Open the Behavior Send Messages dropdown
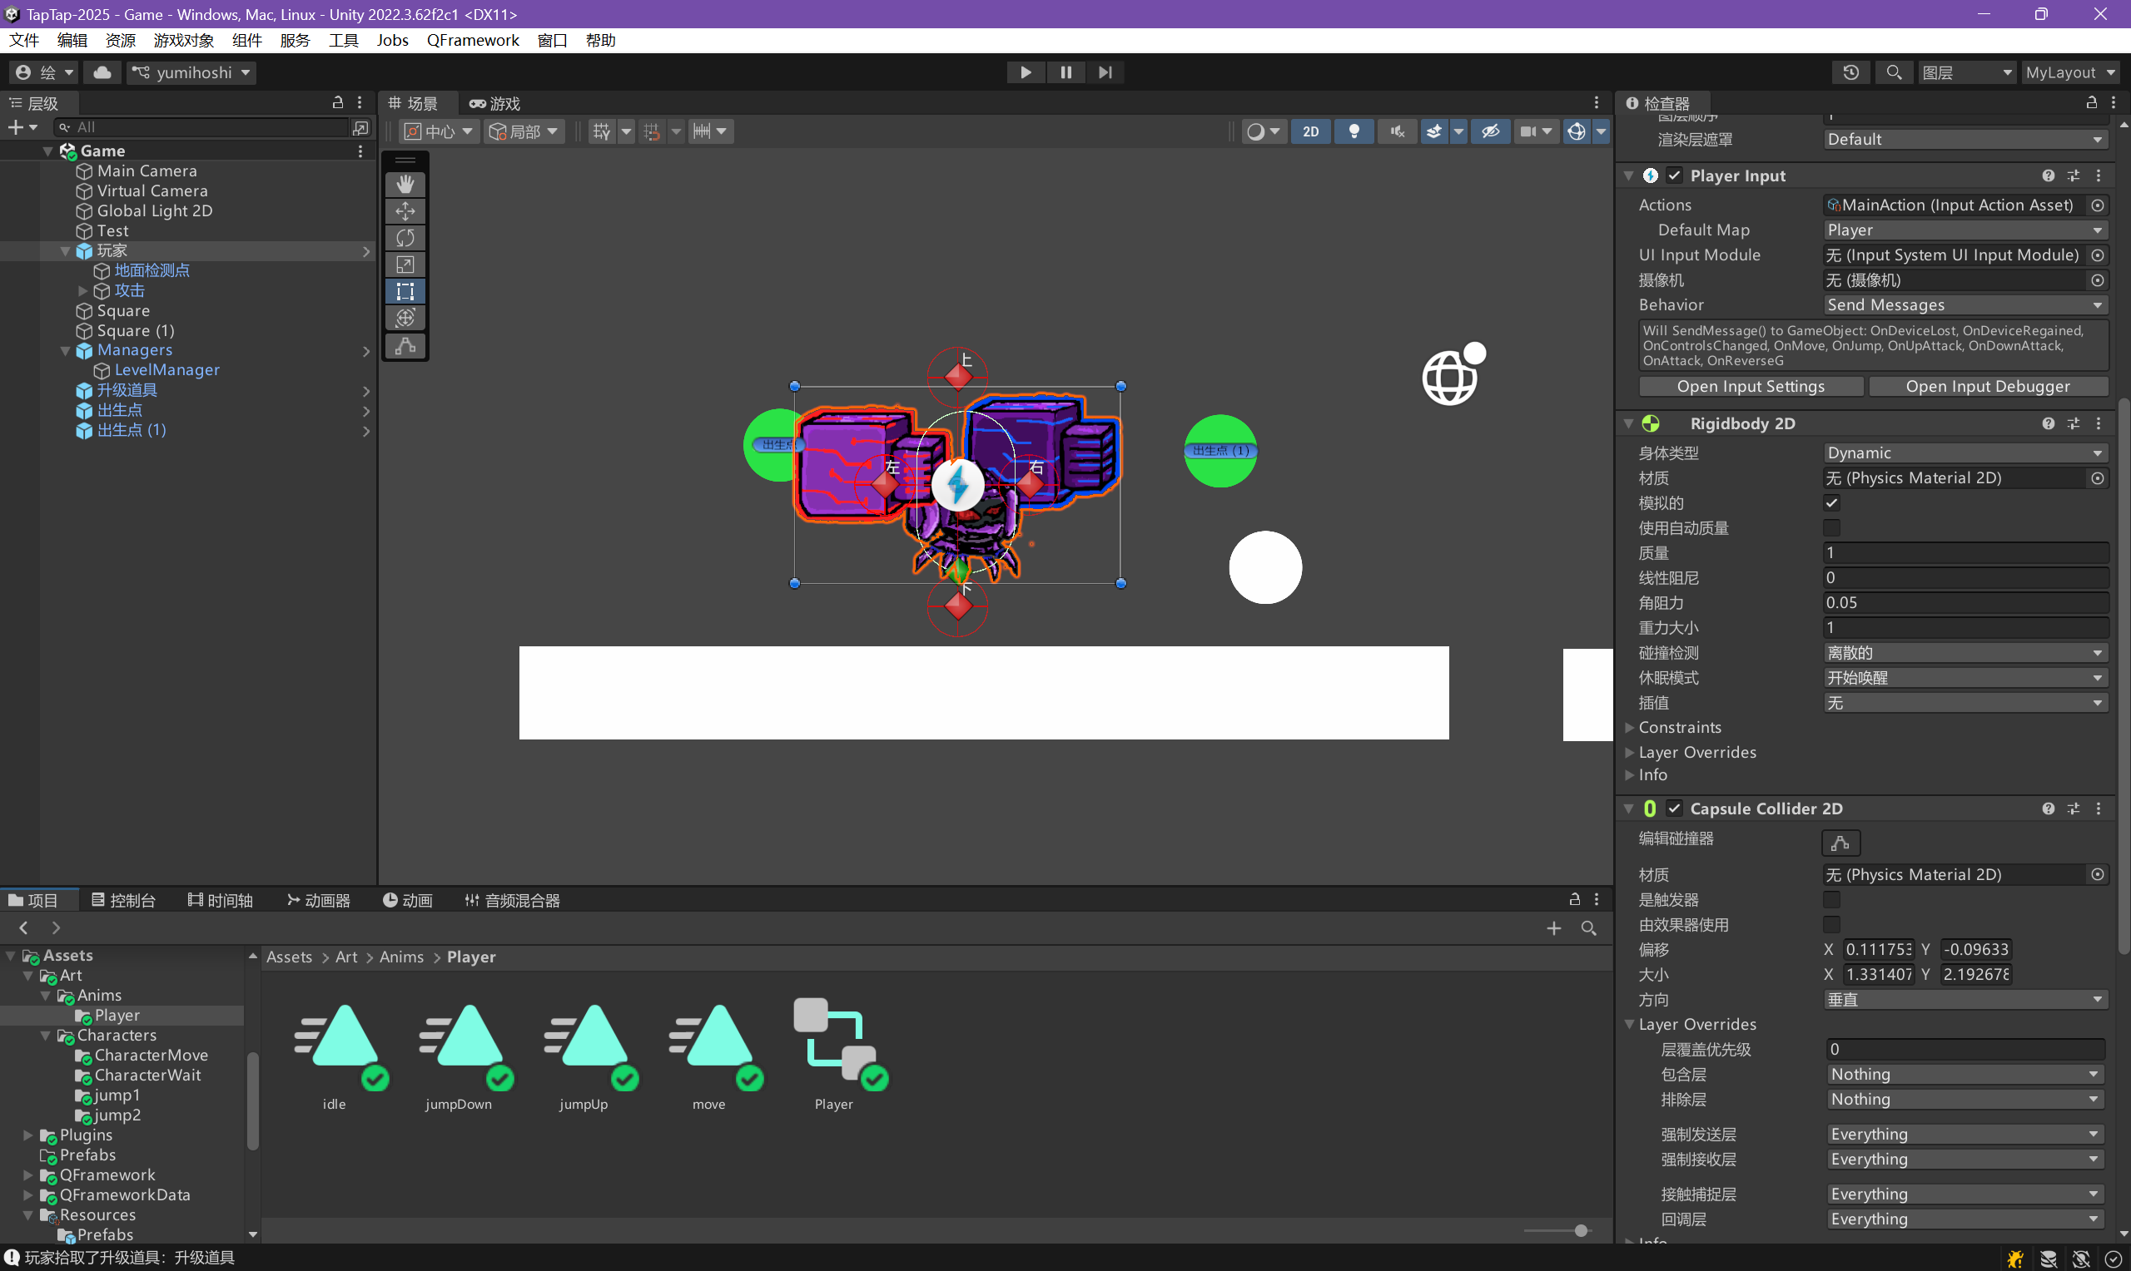Screen dimensions: 2131x1271 click(x=1963, y=305)
